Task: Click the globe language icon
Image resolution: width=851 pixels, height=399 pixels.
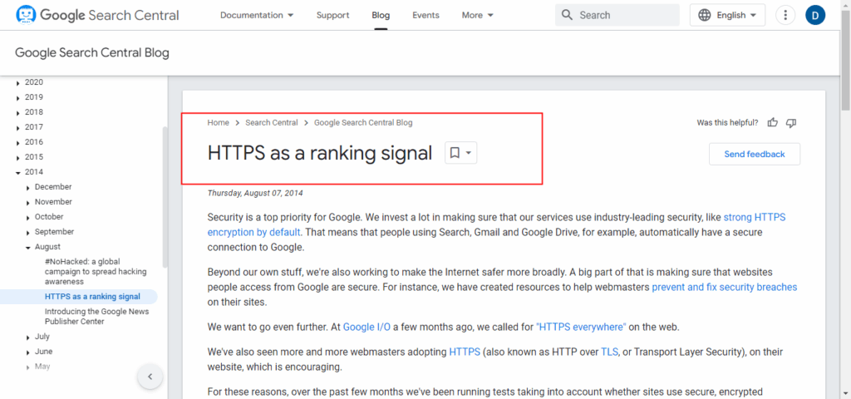Action: click(705, 15)
